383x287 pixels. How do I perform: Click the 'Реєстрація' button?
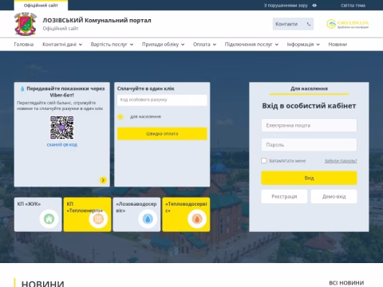click(x=284, y=196)
